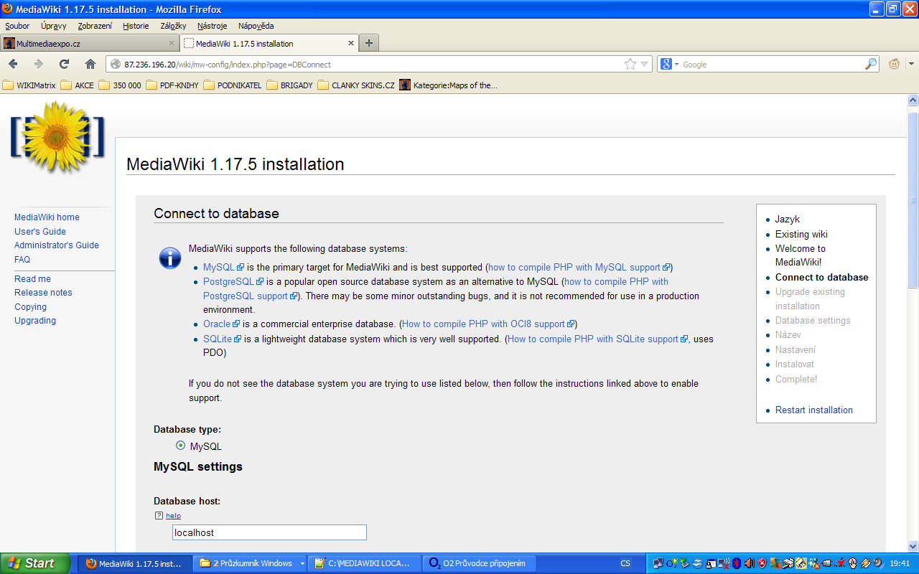Click the blue info icon

(x=170, y=258)
